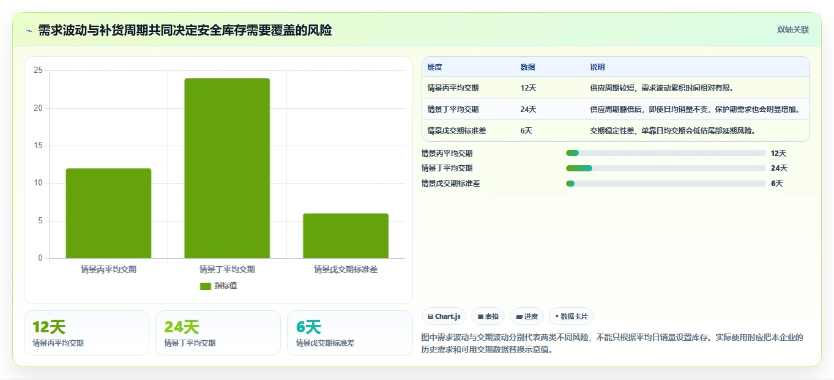This screenshot has height=380, width=834.
Task: Click the footer note starting 图中需求波动与交期波动
Action: click(x=612, y=344)
